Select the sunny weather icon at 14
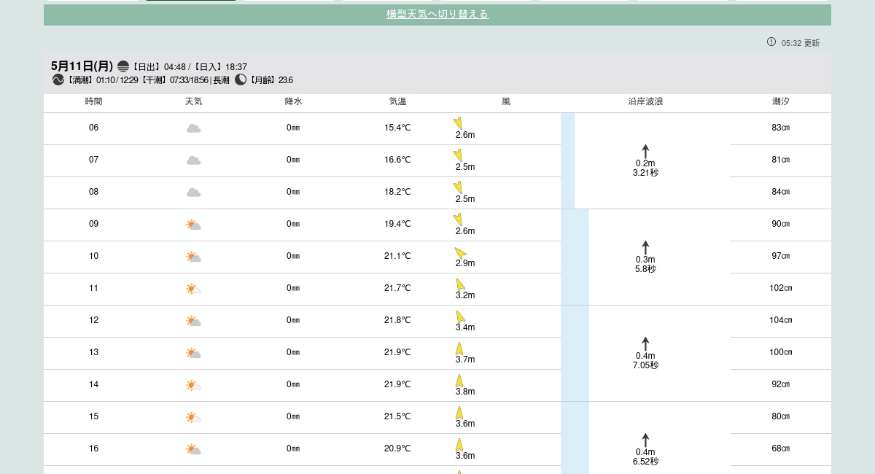The image size is (875, 474). click(x=193, y=385)
